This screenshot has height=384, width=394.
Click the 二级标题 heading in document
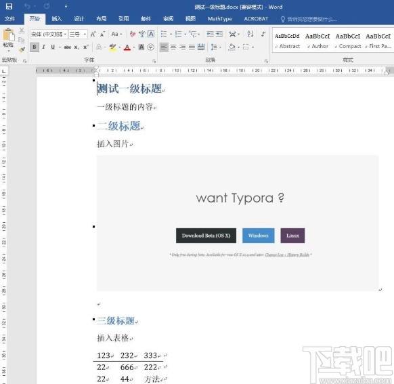(x=119, y=126)
